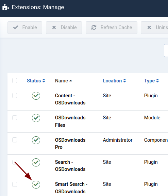Select checkbox for Smart Search - OSDownloads row
Image resolution: width=168 pixels, height=196 pixels.
(x=15, y=184)
